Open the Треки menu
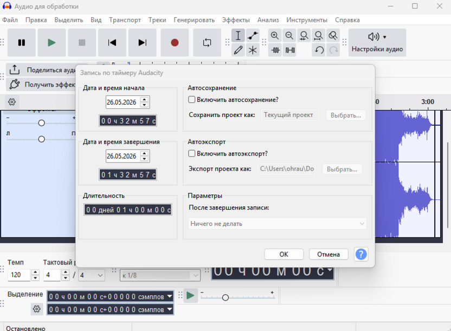 pos(157,20)
